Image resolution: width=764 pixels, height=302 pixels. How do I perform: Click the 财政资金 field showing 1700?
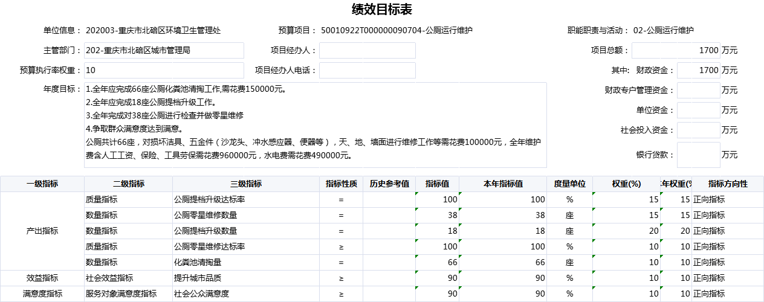click(x=699, y=71)
